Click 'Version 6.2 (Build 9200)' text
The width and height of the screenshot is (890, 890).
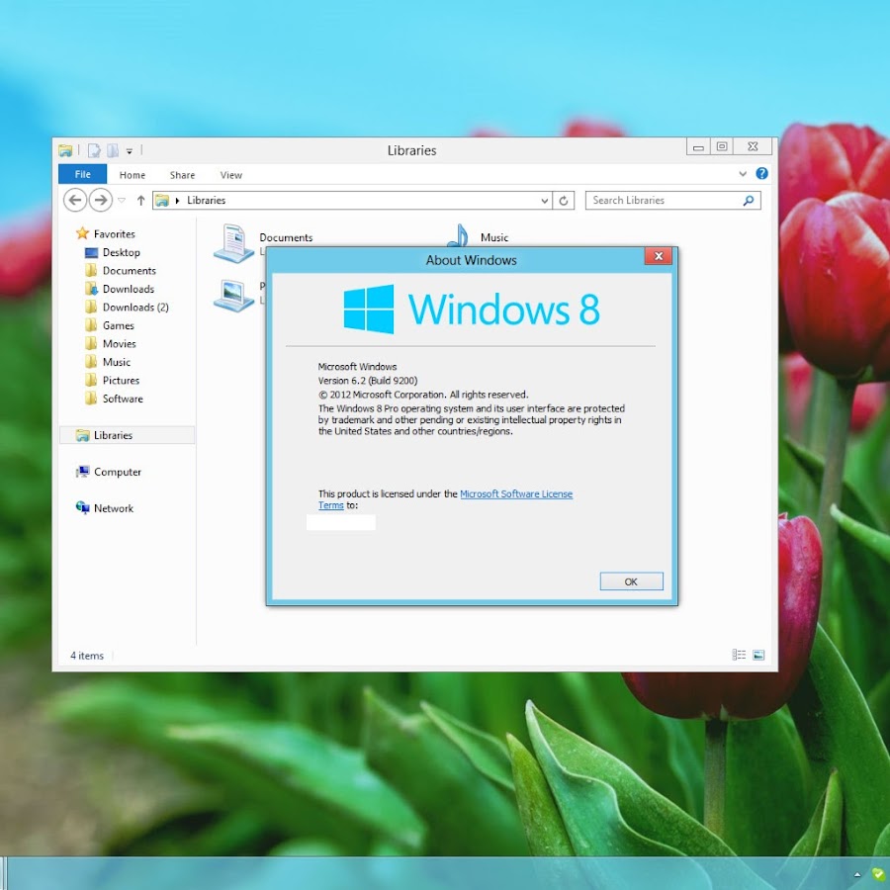pyautogui.click(x=368, y=381)
